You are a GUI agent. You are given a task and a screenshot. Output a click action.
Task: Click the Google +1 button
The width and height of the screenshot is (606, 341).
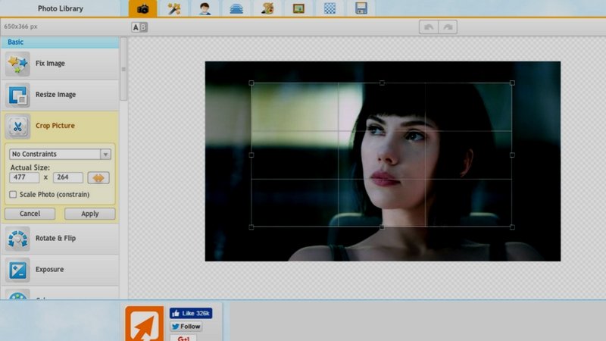[183, 338]
